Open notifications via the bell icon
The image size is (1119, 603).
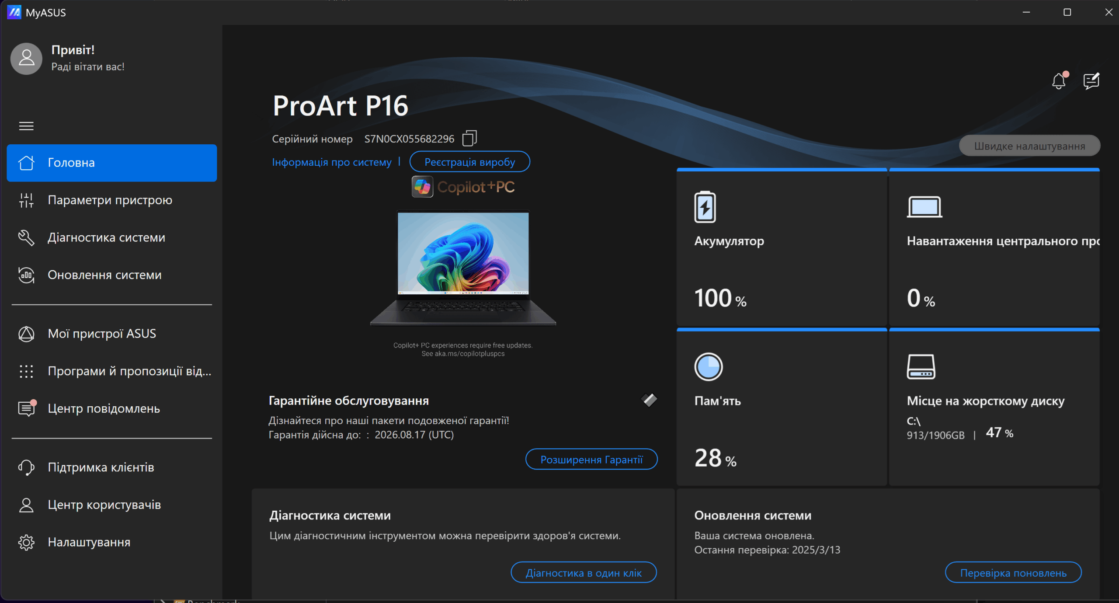coord(1058,80)
